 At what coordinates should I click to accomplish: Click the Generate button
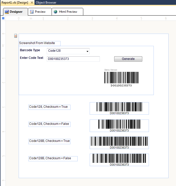[x=128, y=59]
